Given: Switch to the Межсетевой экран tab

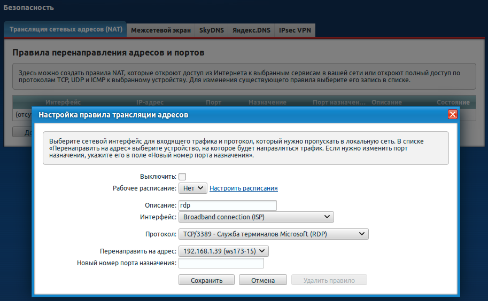Looking at the screenshot, I should 160,30.
